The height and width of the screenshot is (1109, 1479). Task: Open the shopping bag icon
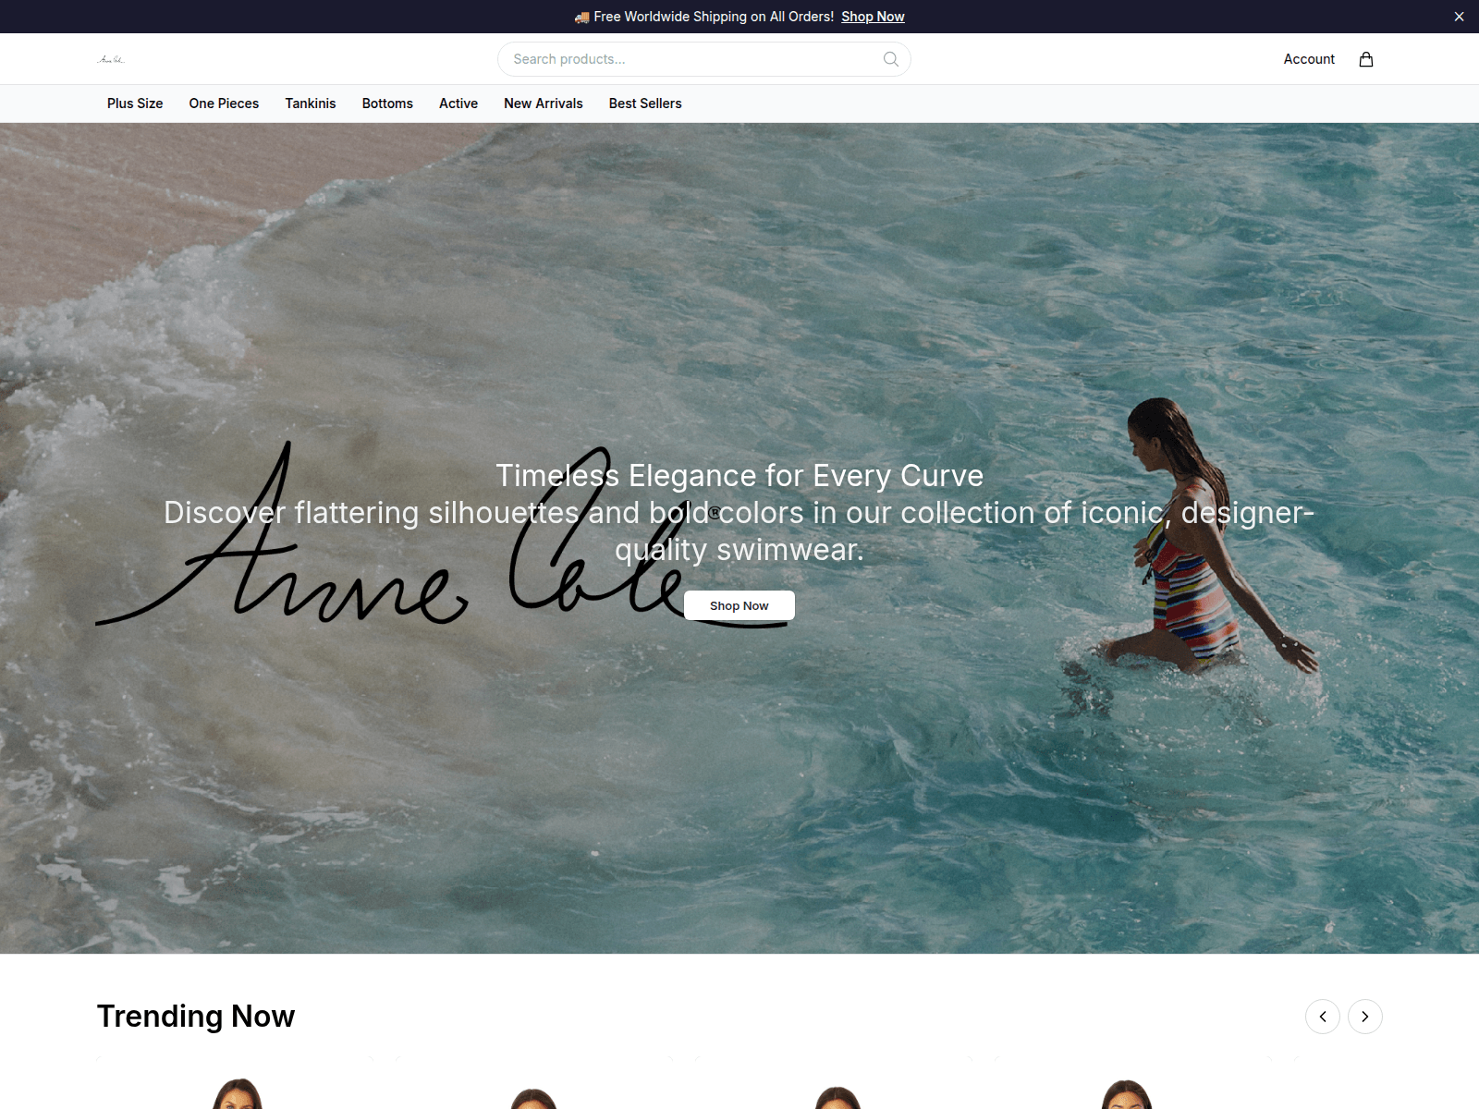pos(1366,59)
